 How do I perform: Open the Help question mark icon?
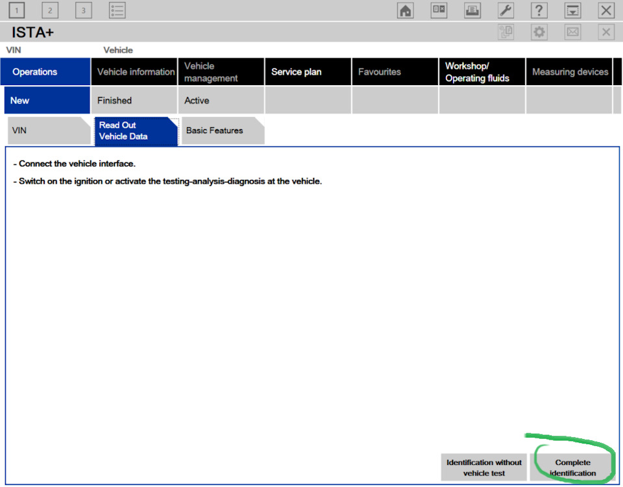tap(539, 10)
